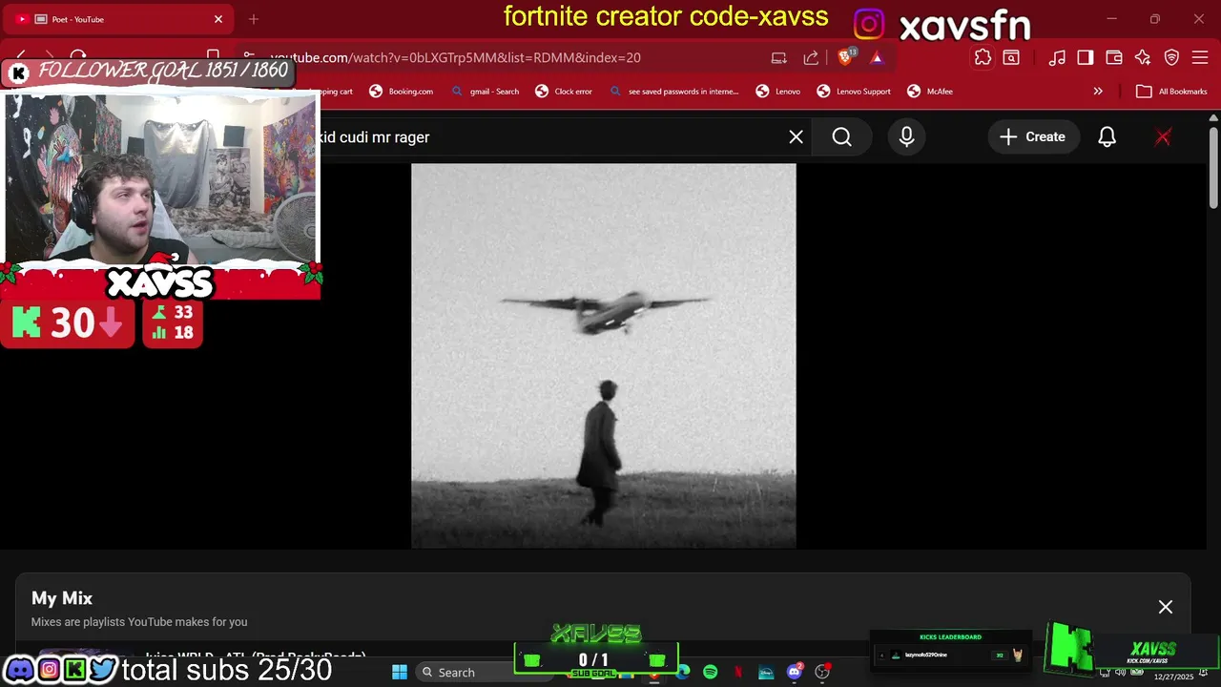This screenshot has height=687, width=1221.
Task: Clear the YouTube search text
Action: (x=796, y=137)
